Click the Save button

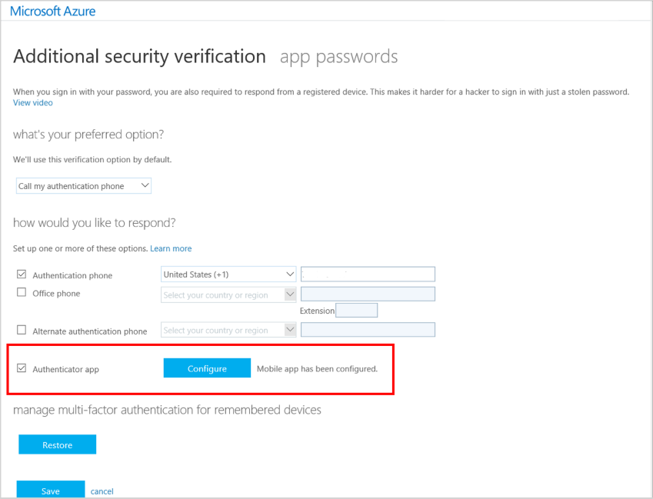pos(50,491)
